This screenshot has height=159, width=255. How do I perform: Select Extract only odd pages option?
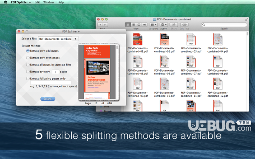(28, 51)
